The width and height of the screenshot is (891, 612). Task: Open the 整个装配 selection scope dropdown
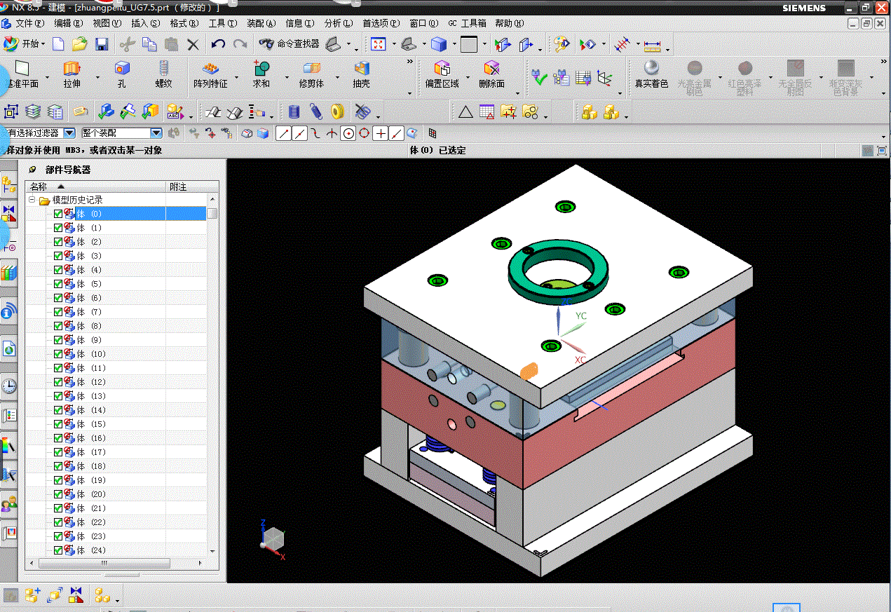[156, 133]
